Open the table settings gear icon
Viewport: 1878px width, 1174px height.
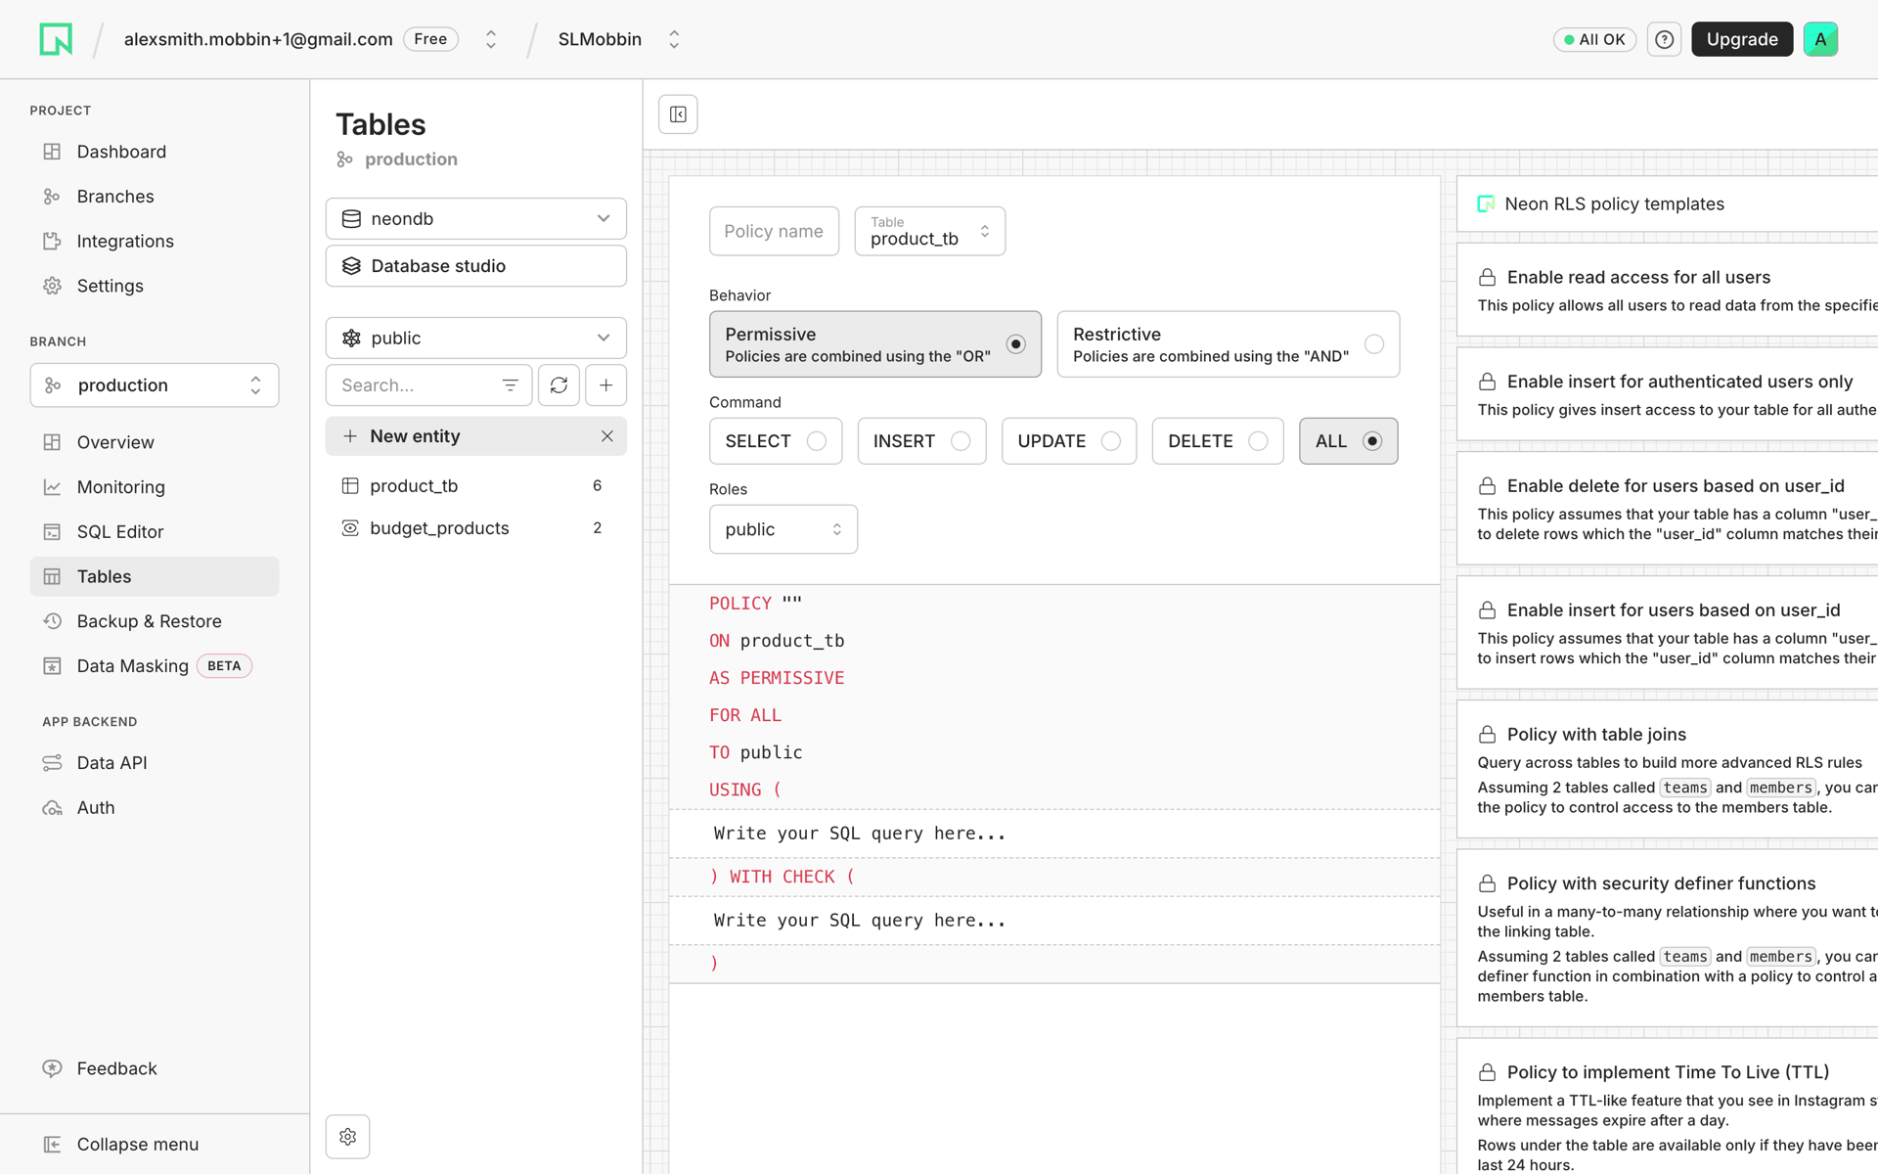click(348, 1137)
